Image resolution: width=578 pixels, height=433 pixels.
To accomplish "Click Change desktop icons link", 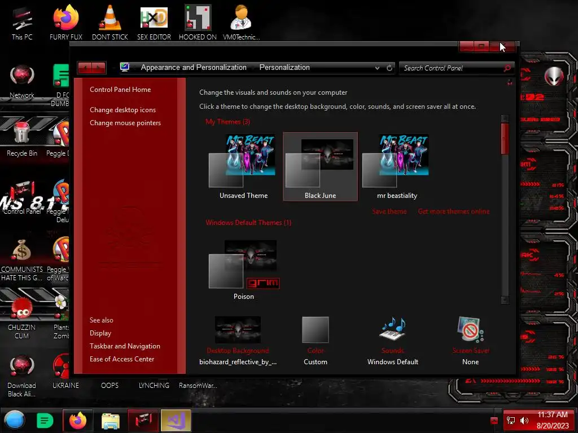I will coord(122,110).
